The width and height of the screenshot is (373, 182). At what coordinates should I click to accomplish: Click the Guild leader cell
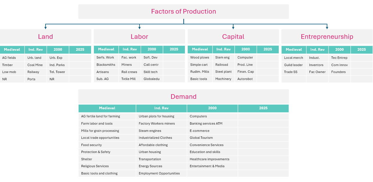pyautogui.click(x=293, y=65)
